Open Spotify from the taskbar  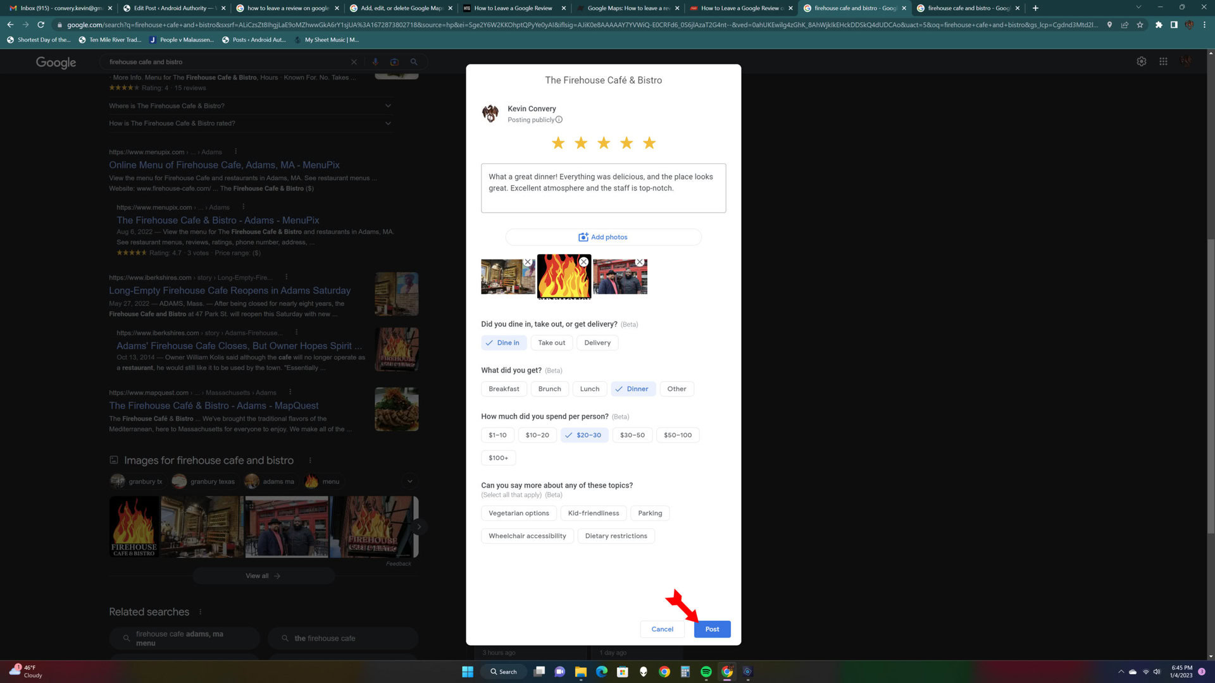[x=706, y=672]
